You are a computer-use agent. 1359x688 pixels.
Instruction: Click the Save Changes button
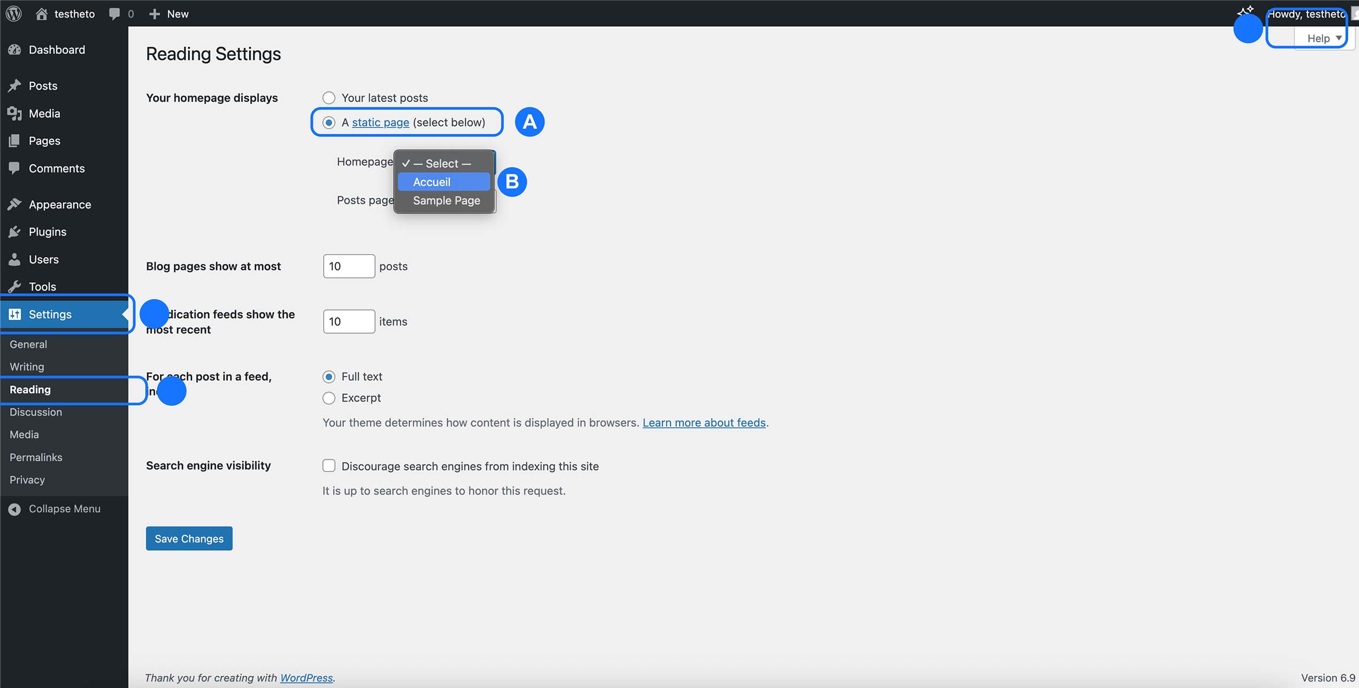189,538
